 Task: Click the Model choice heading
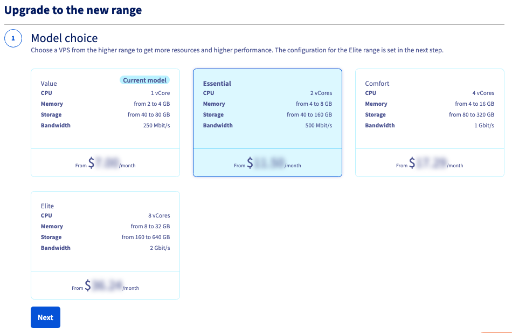64,38
